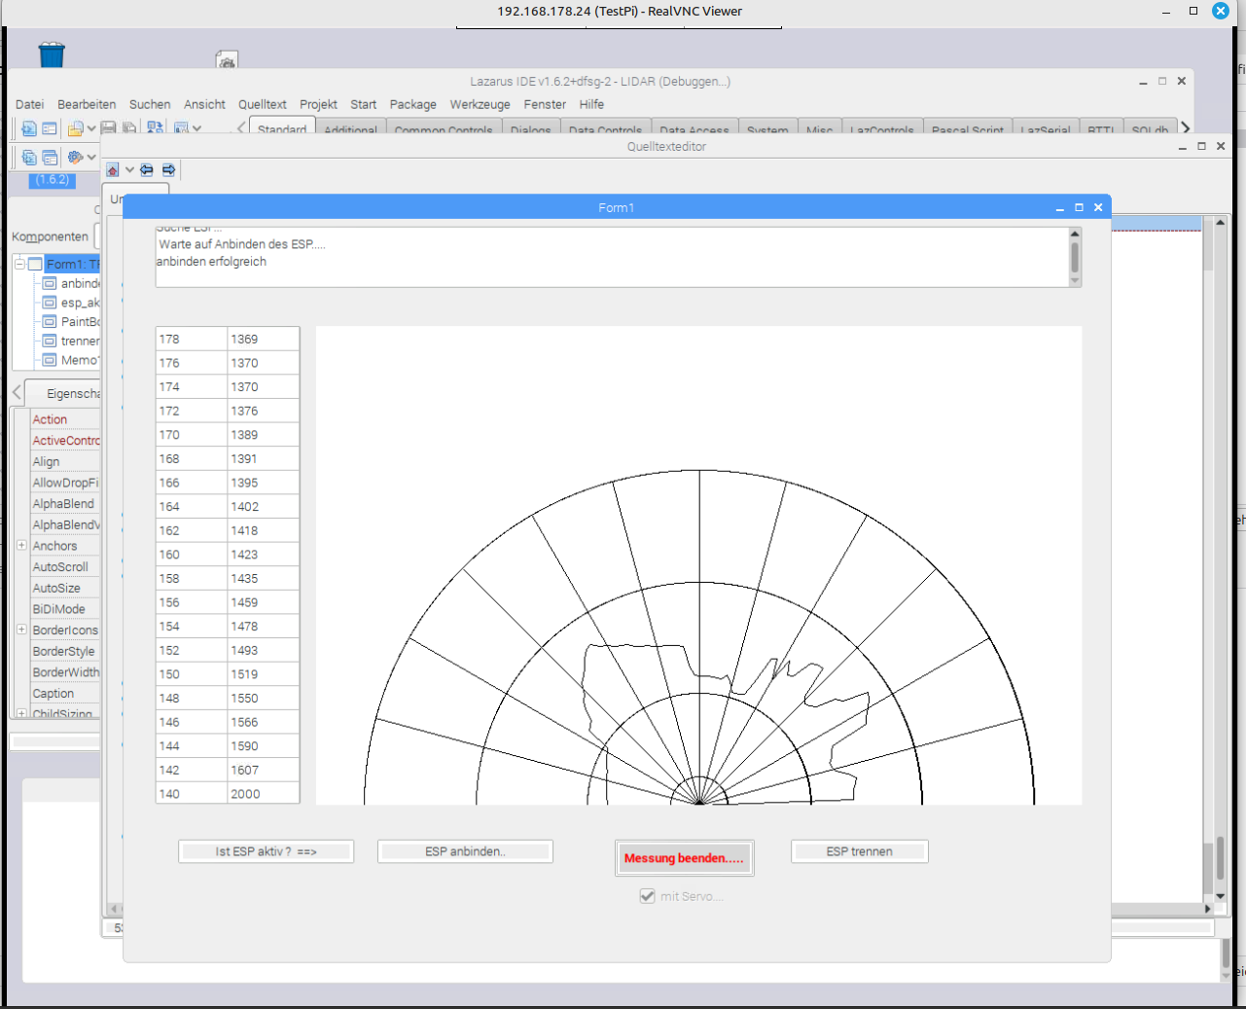Click the jump back arrow in source editor
The width and height of the screenshot is (1246, 1009).
(147, 170)
